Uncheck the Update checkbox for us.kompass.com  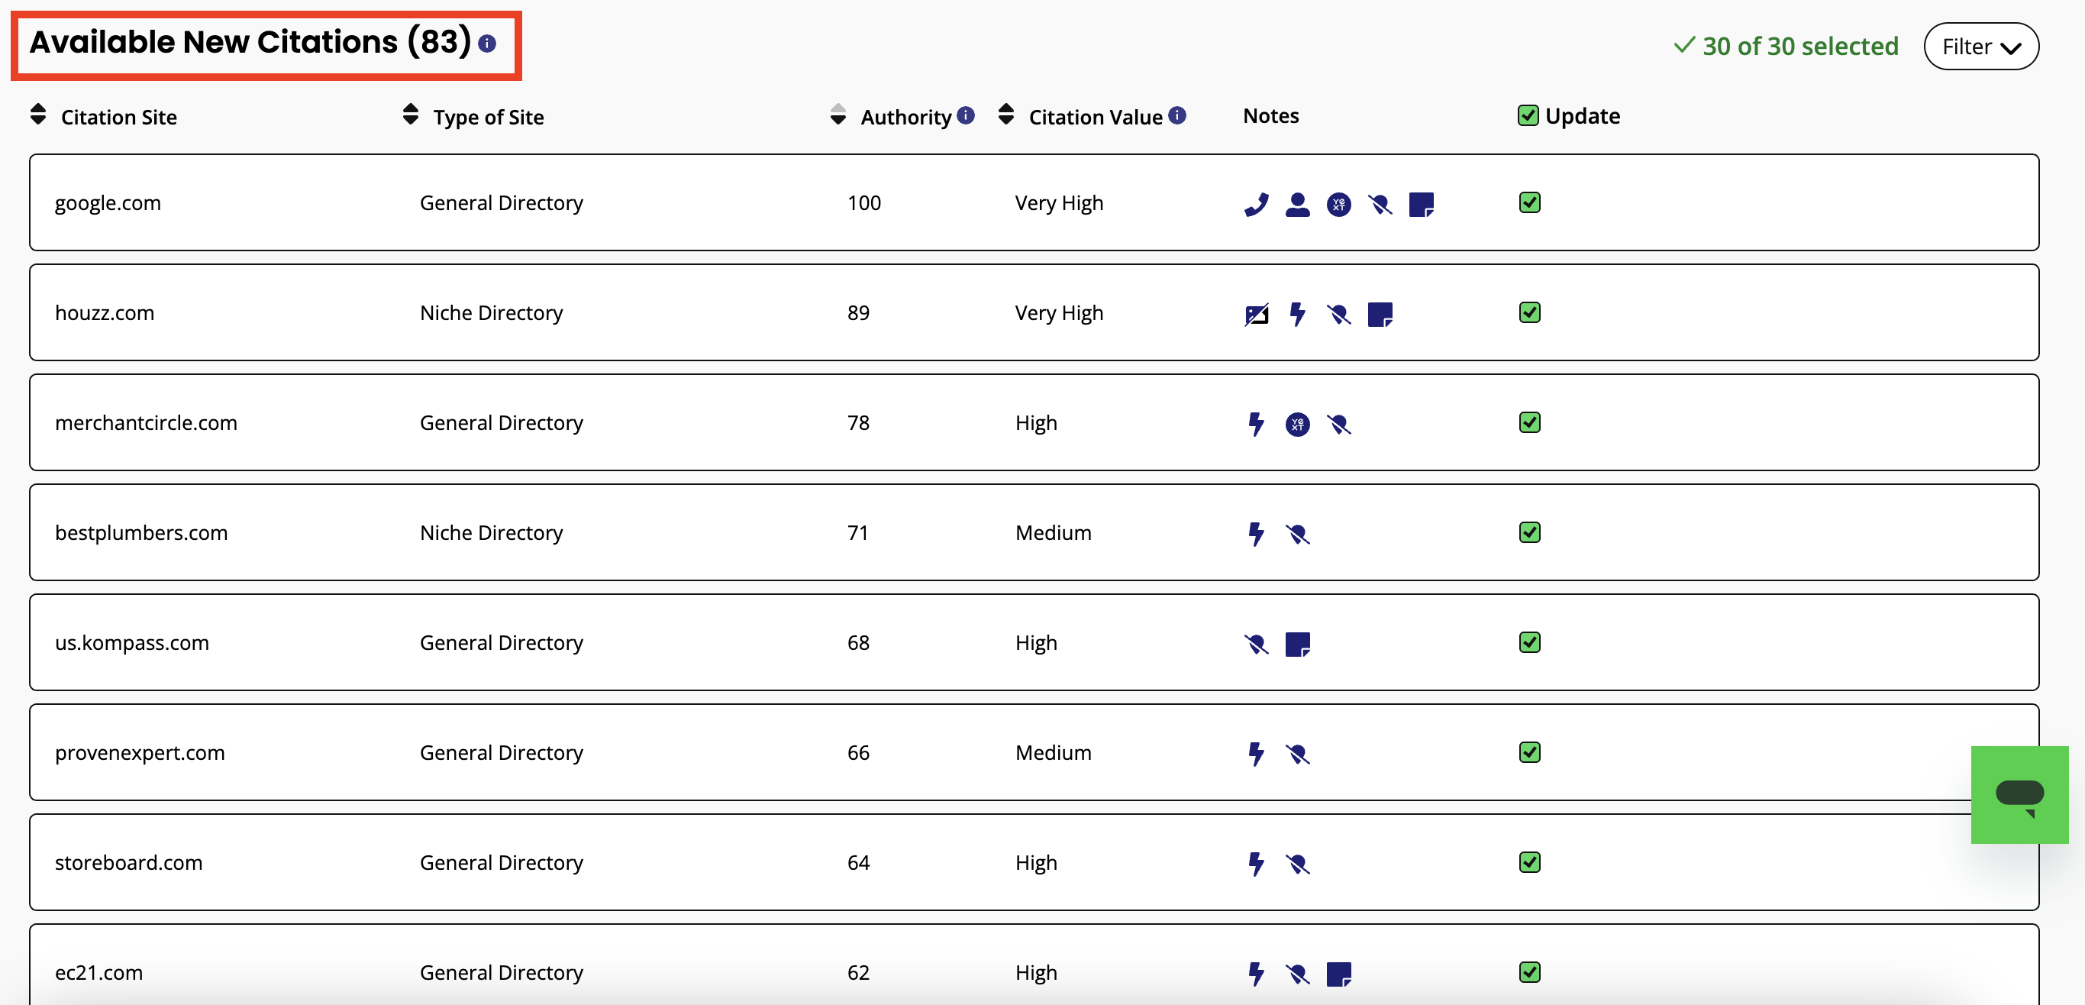(x=1530, y=643)
